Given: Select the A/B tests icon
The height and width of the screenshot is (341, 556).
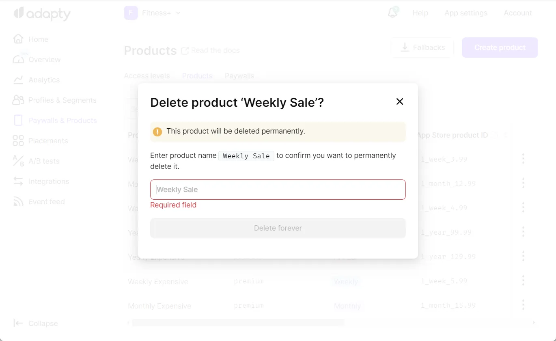Looking at the screenshot, I should pyautogui.click(x=18, y=161).
